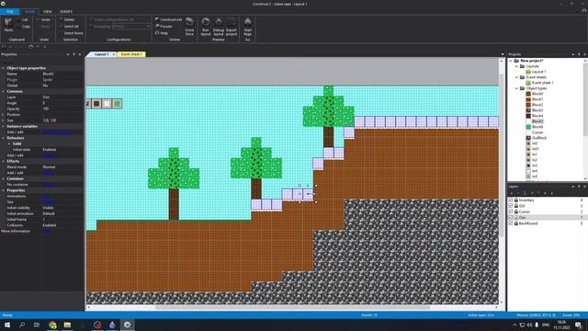Select Block0 sprite icon in Projects tree
Image resolution: width=588 pixels, height=331 pixels.
528,94
